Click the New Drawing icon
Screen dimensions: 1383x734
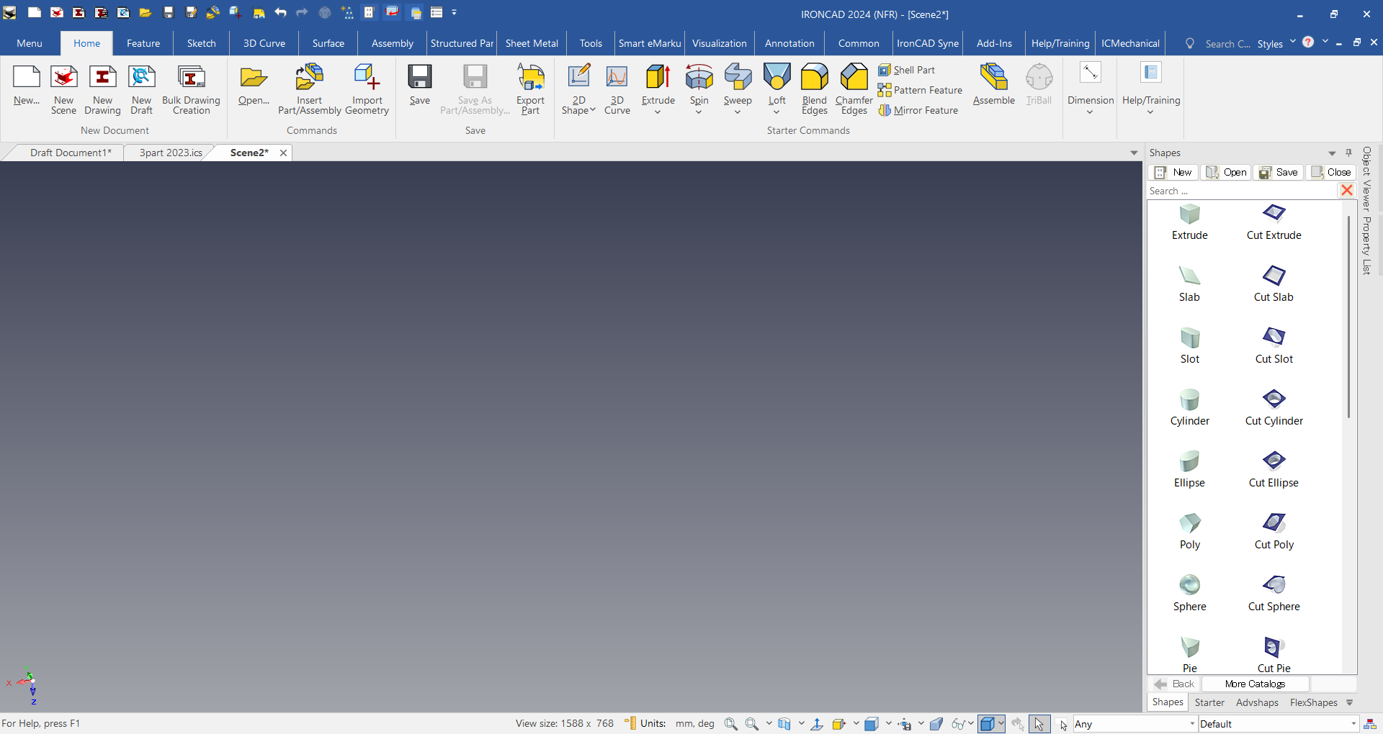click(x=102, y=89)
